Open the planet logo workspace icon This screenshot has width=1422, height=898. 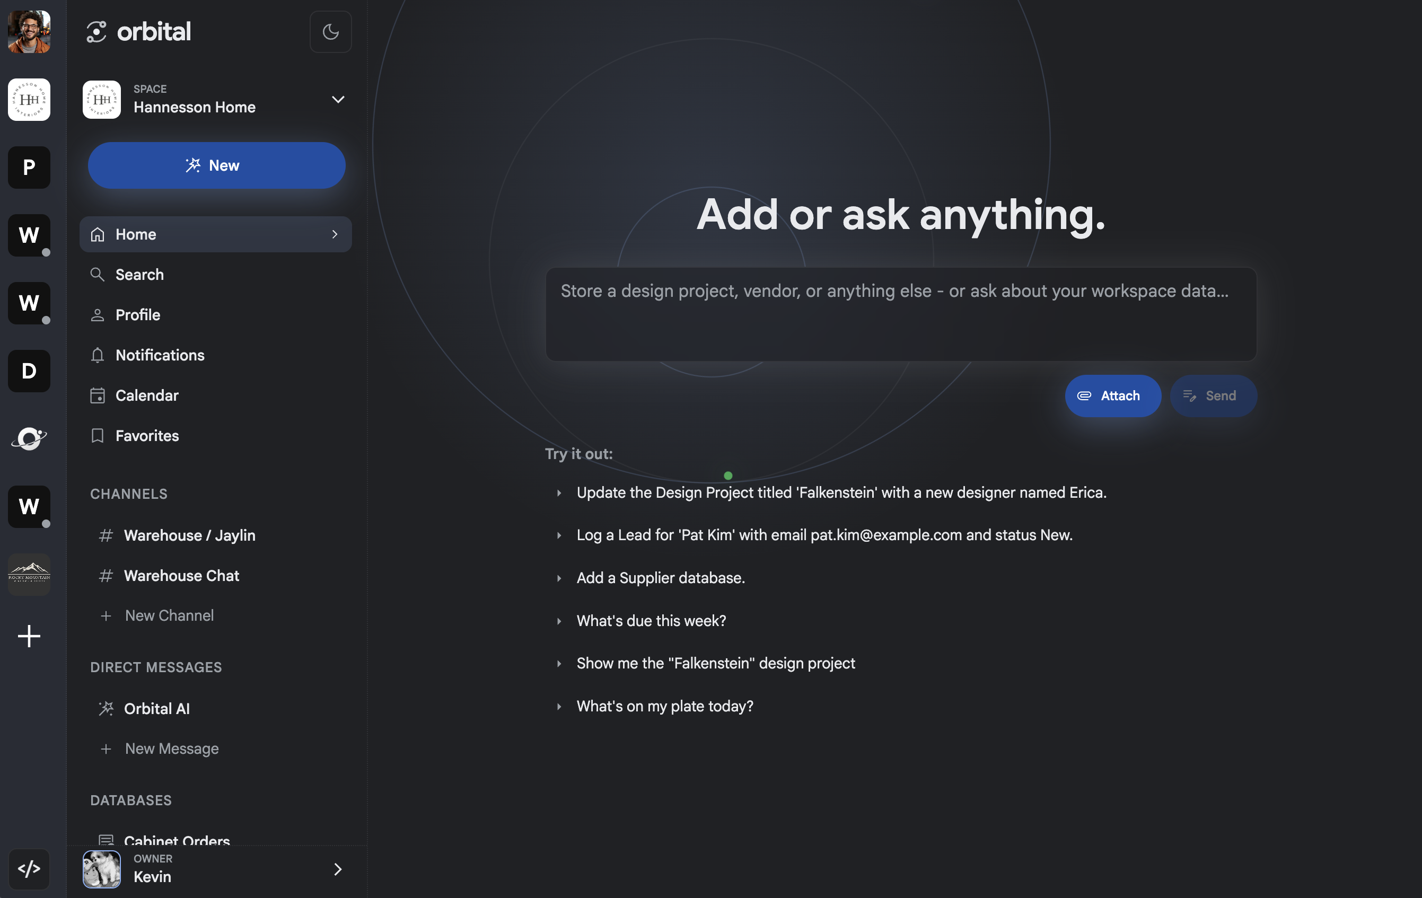coord(29,439)
